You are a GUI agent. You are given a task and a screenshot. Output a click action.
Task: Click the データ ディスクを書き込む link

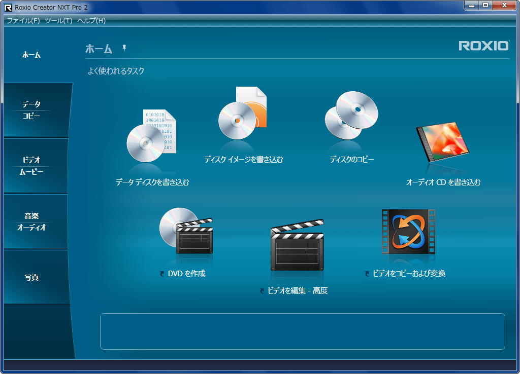pyautogui.click(x=152, y=182)
